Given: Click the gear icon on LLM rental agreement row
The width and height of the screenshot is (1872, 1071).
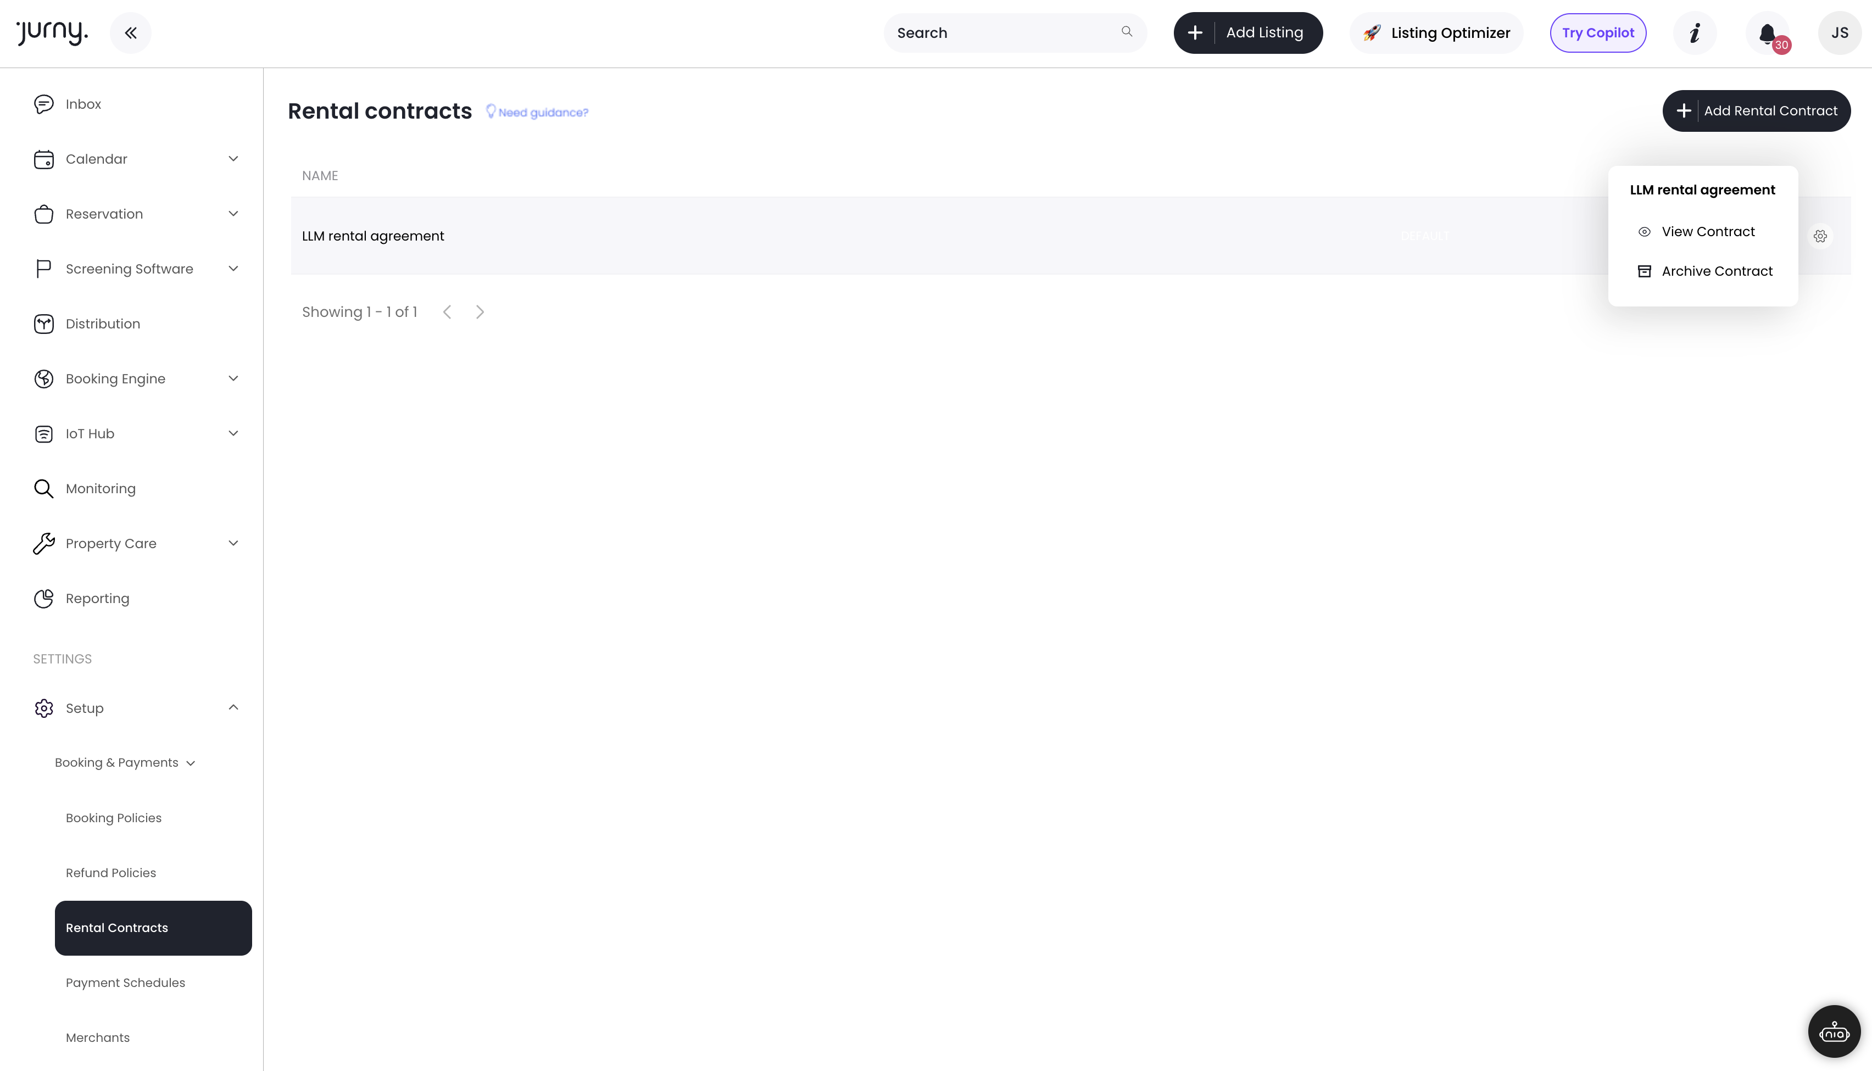Looking at the screenshot, I should click(x=1820, y=236).
